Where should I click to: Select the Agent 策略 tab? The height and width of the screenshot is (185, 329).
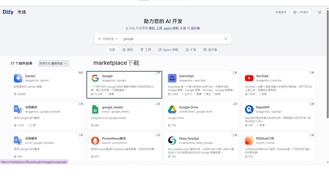click(x=168, y=50)
